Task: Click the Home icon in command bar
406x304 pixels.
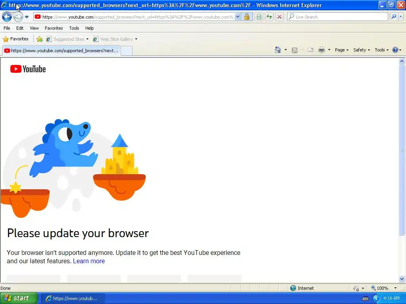Action: coord(278,50)
